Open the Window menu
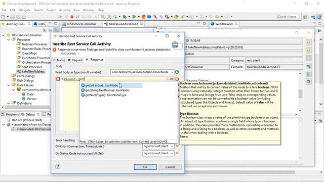324x182 pixels. click(89, 10)
